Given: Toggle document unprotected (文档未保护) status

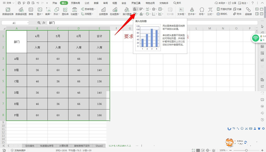Looking at the screenshot, I should click(x=18, y=150).
